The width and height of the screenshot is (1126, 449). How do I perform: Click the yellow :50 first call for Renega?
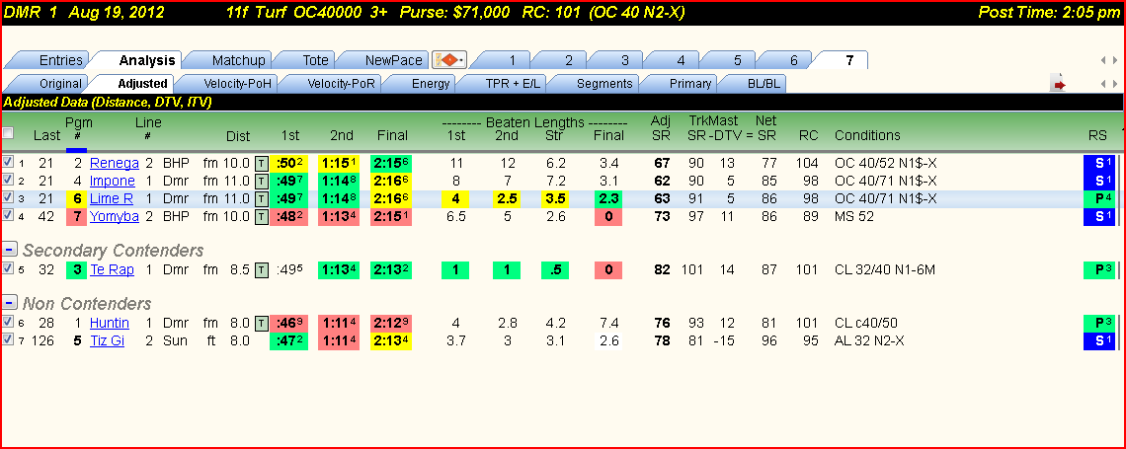(290, 163)
